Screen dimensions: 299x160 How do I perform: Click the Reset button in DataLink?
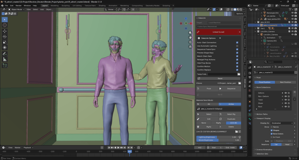pos(218,79)
